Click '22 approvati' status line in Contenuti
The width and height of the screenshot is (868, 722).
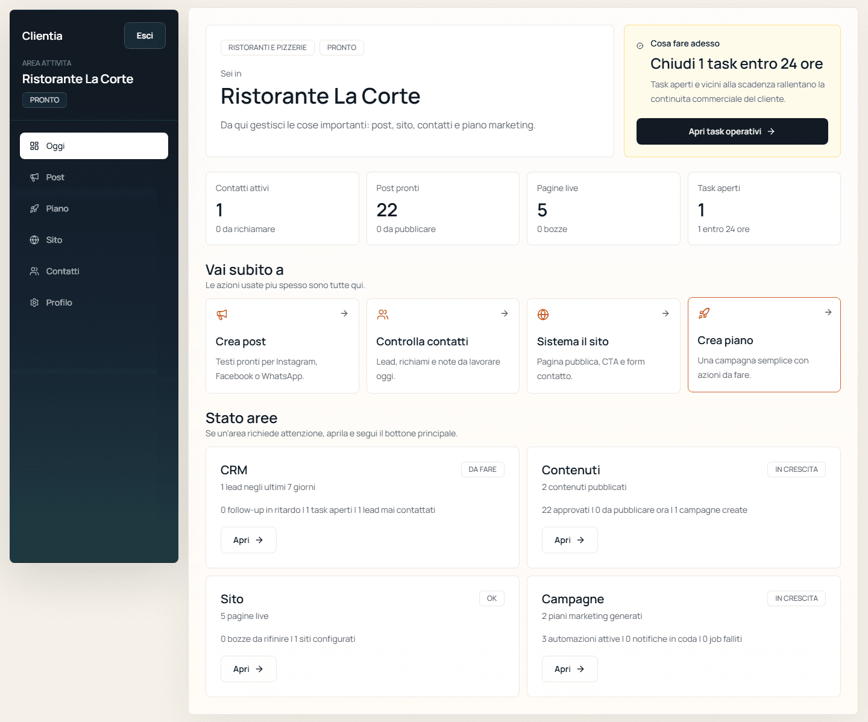click(x=644, y=510)
